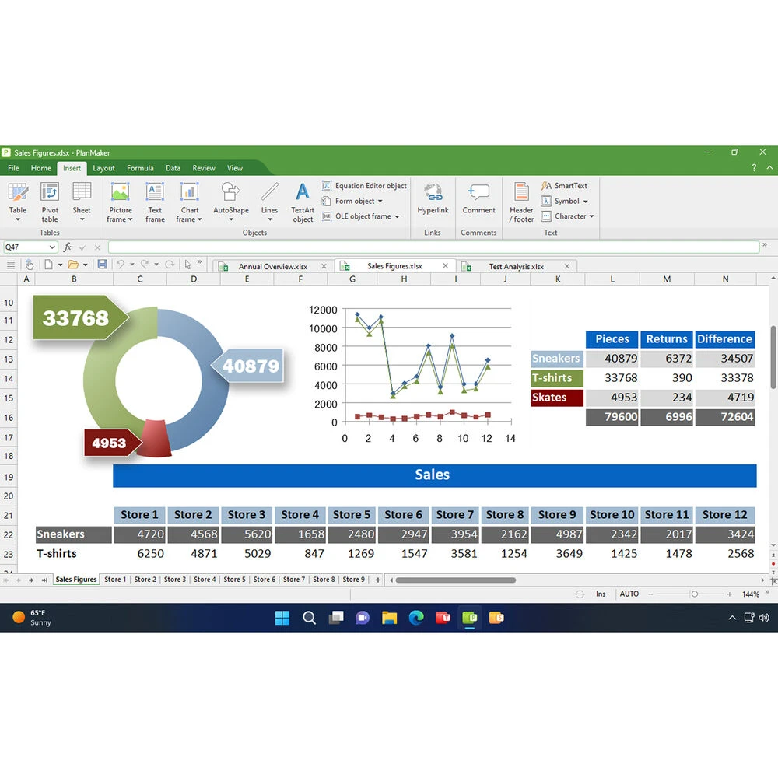Click the Hyperlink icon
The width and height of the screenshot is (778, 778).
click(x=433, y=200)
